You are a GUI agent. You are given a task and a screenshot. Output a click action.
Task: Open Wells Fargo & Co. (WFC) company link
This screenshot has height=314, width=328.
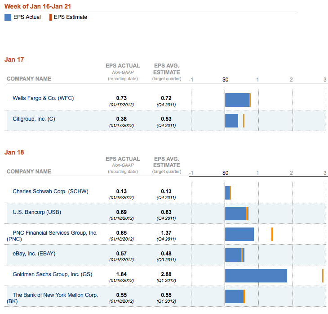pyautogui.click(x=43, y=98)
